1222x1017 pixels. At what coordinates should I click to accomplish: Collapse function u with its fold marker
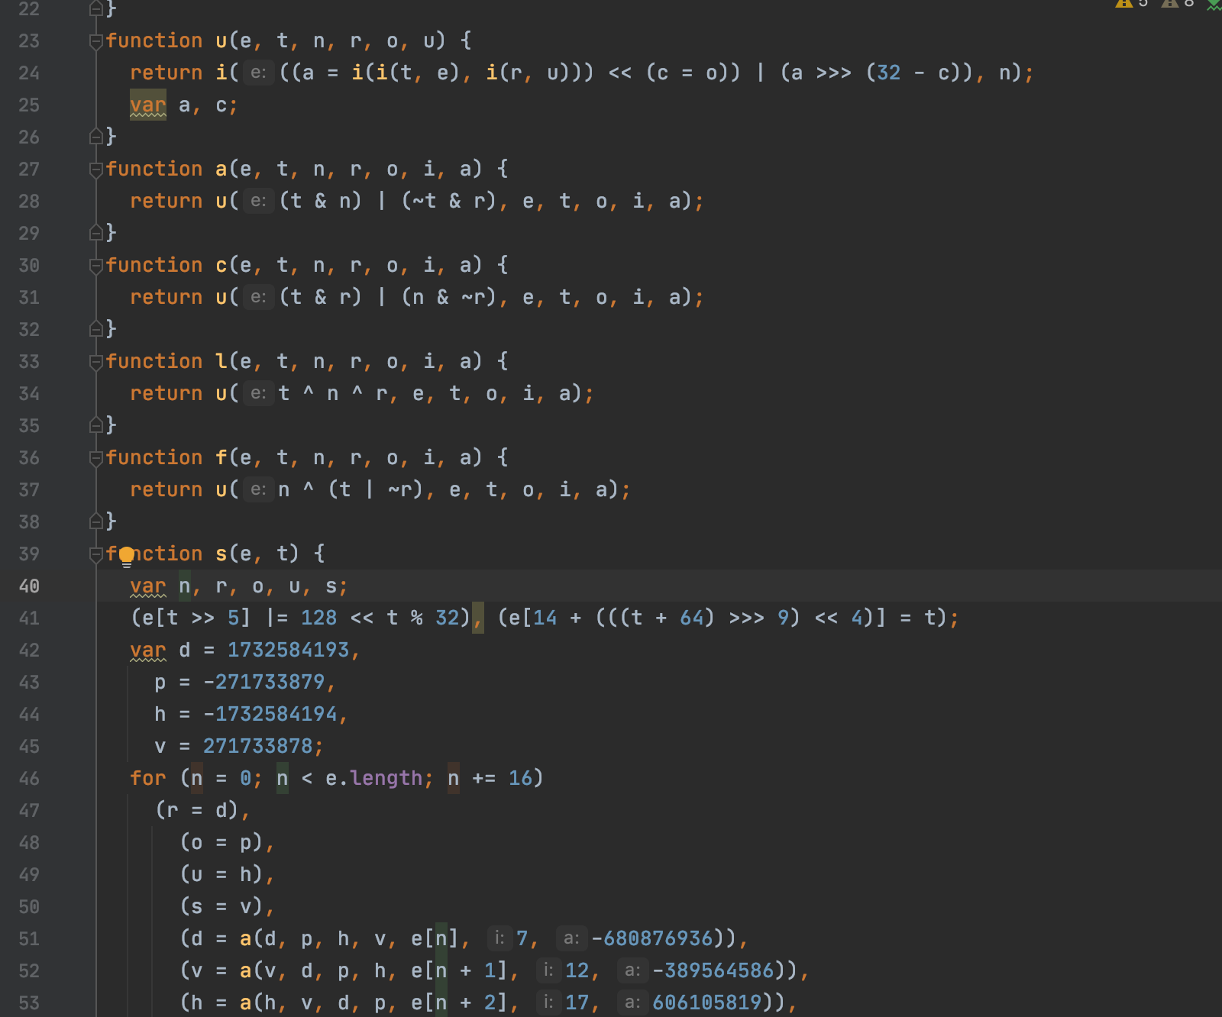tap(96, 41)
